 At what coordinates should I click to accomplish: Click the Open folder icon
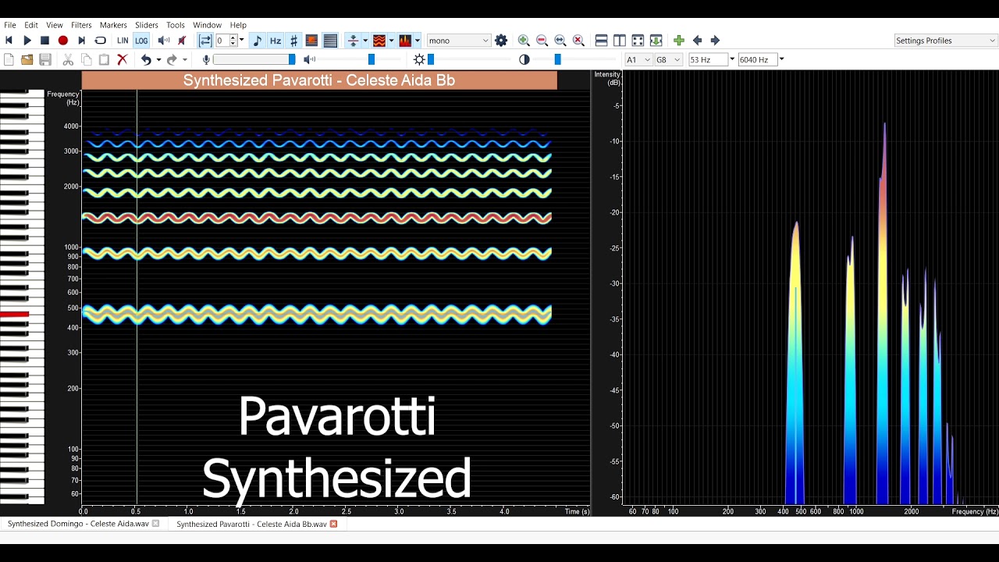27,59
